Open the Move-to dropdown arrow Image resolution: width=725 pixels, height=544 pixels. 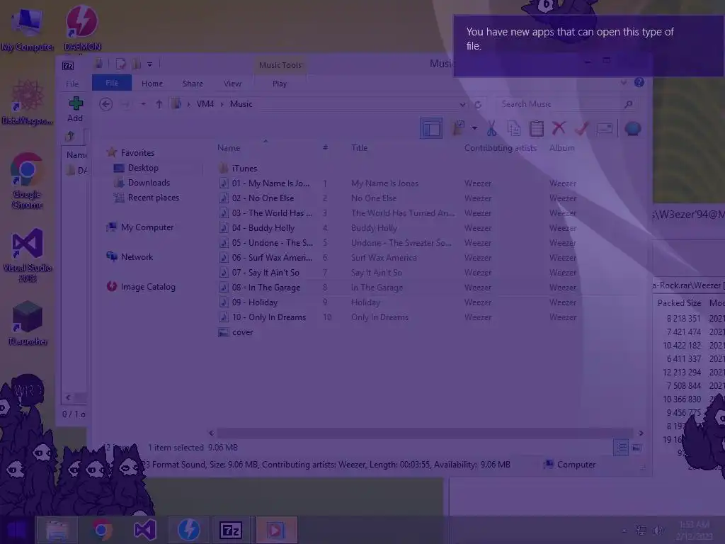474,128
